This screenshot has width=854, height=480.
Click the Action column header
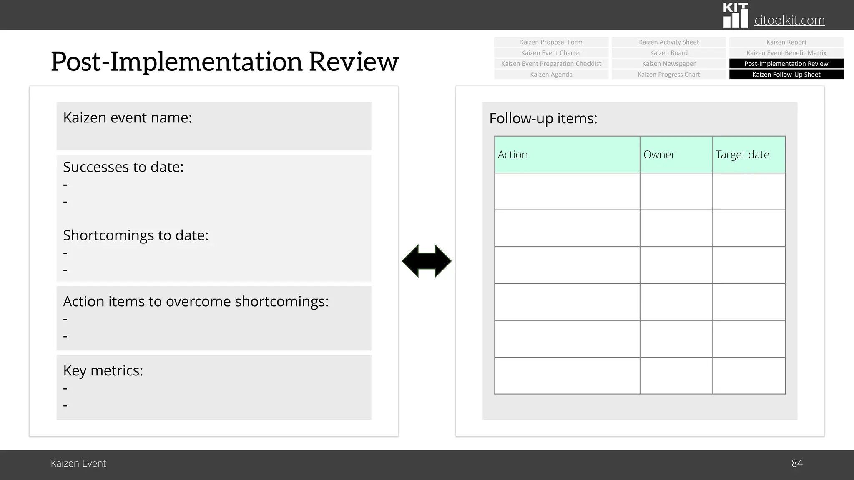567,155
